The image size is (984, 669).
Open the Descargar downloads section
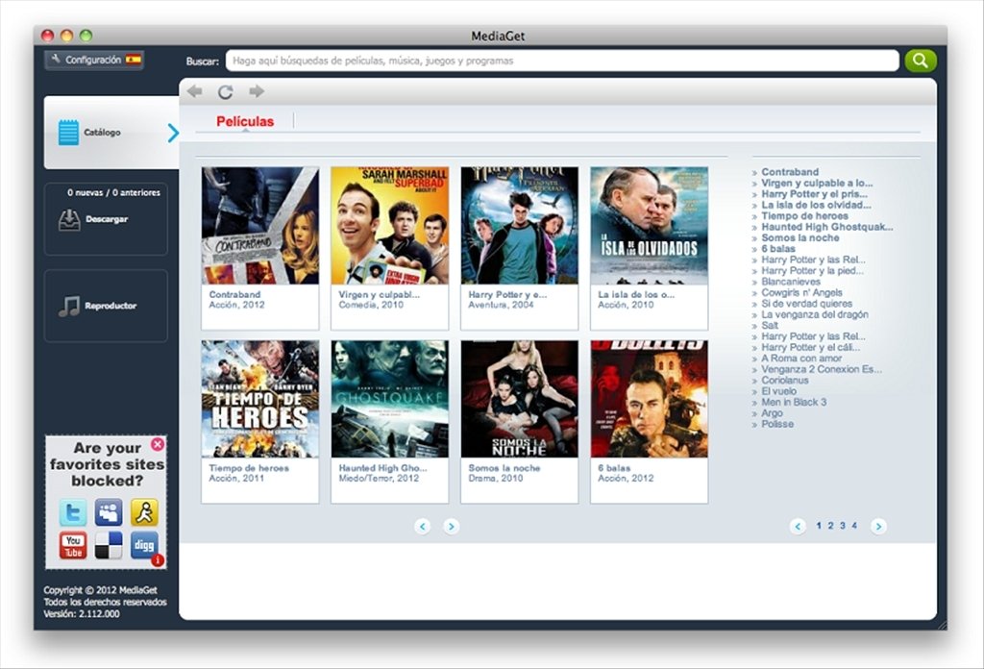[x=106, y=218]
